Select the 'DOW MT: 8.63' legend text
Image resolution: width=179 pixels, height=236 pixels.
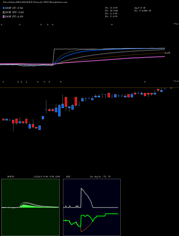(14, 12)
